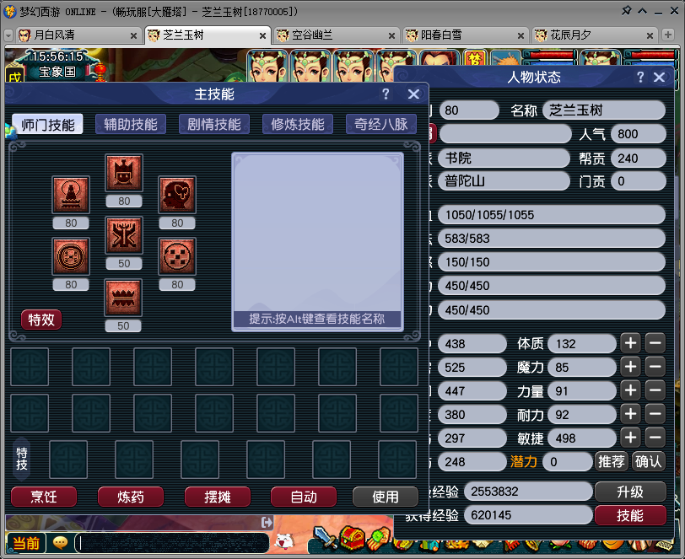Add a new character tab with plus
Viewport: 685px width, 559px height.
coord(667,35)
